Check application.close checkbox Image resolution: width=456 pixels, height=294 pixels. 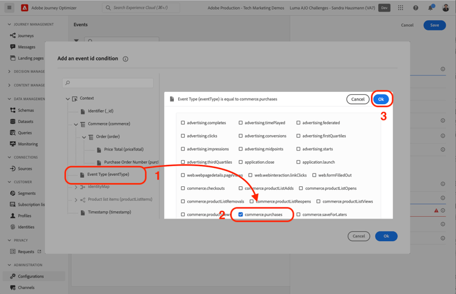click(x=241, y=162)
